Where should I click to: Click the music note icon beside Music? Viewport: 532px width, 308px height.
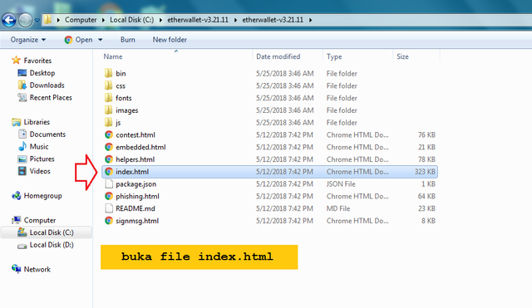[x=22, y=146]
